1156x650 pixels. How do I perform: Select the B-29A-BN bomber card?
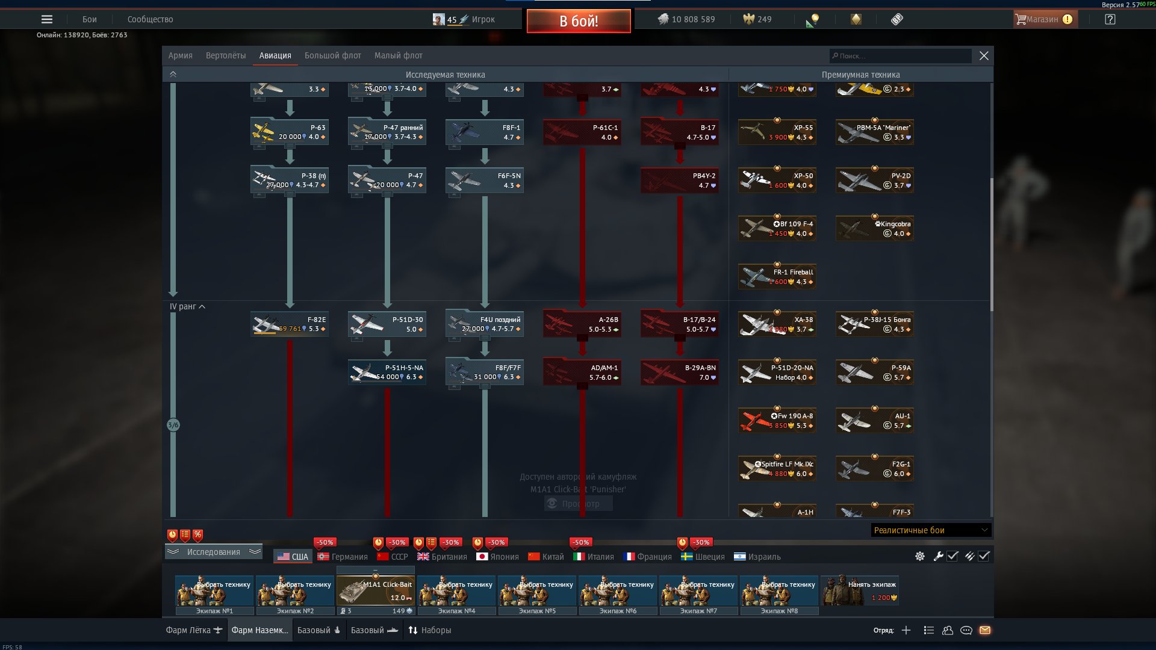[680, 372]
